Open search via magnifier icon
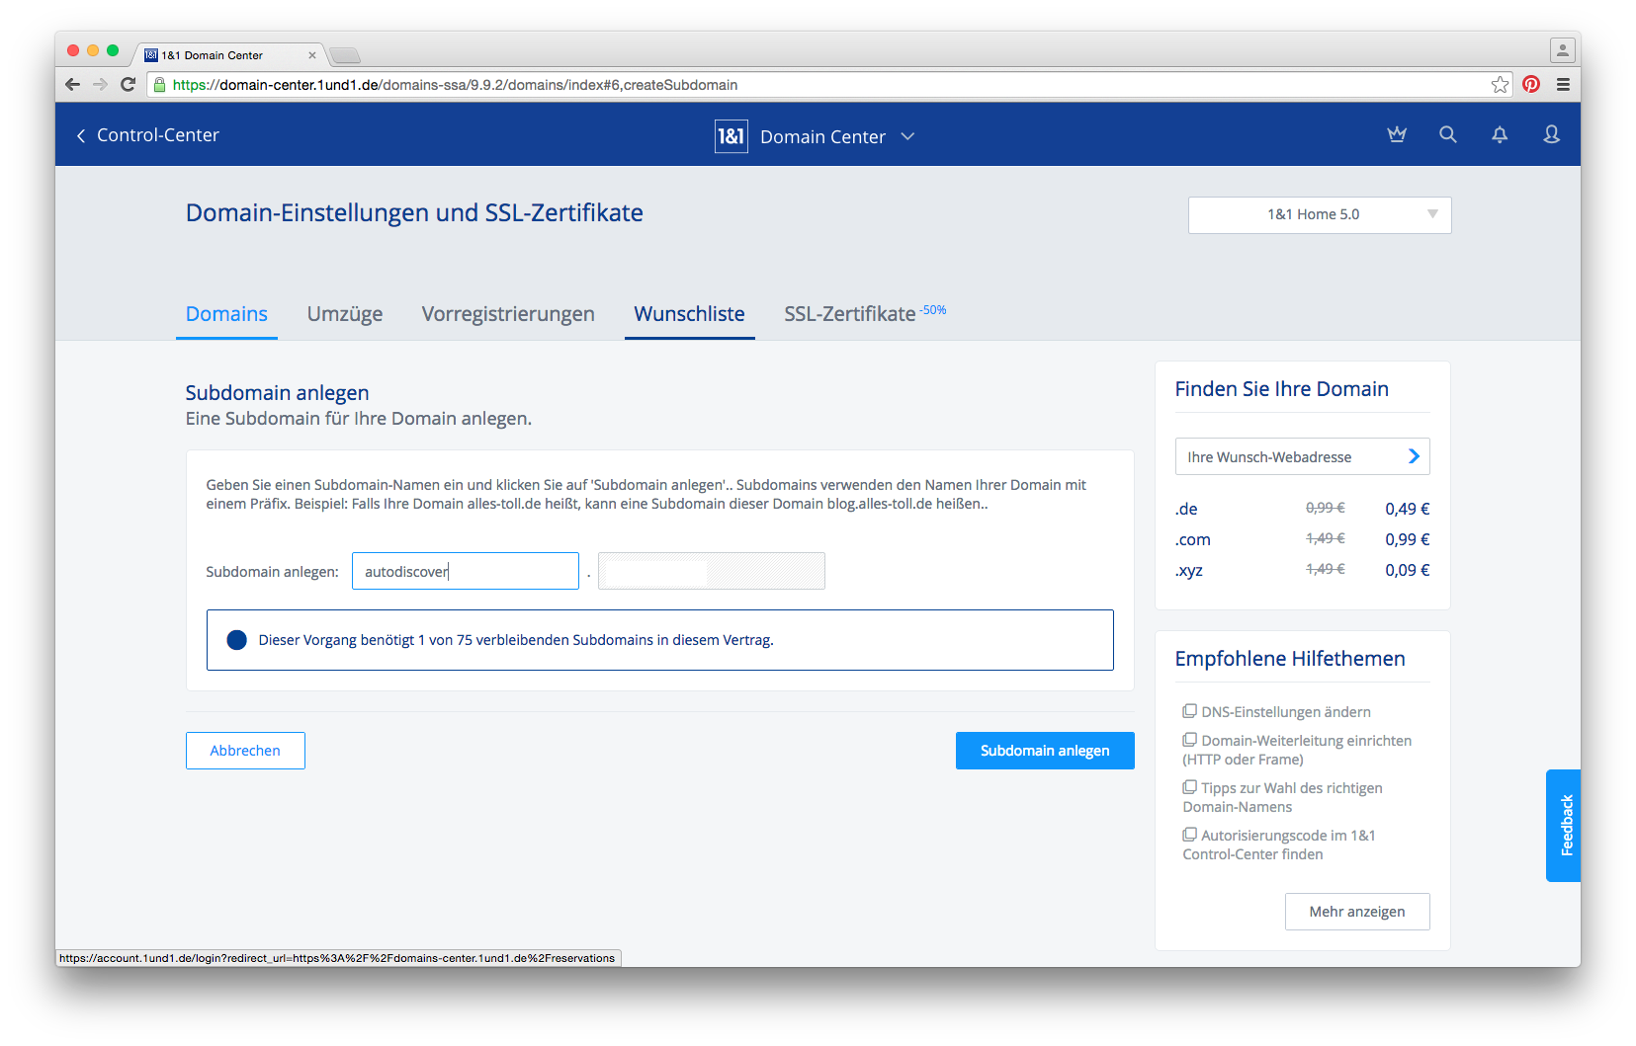1636x1046 pixels. (1447, 134)
